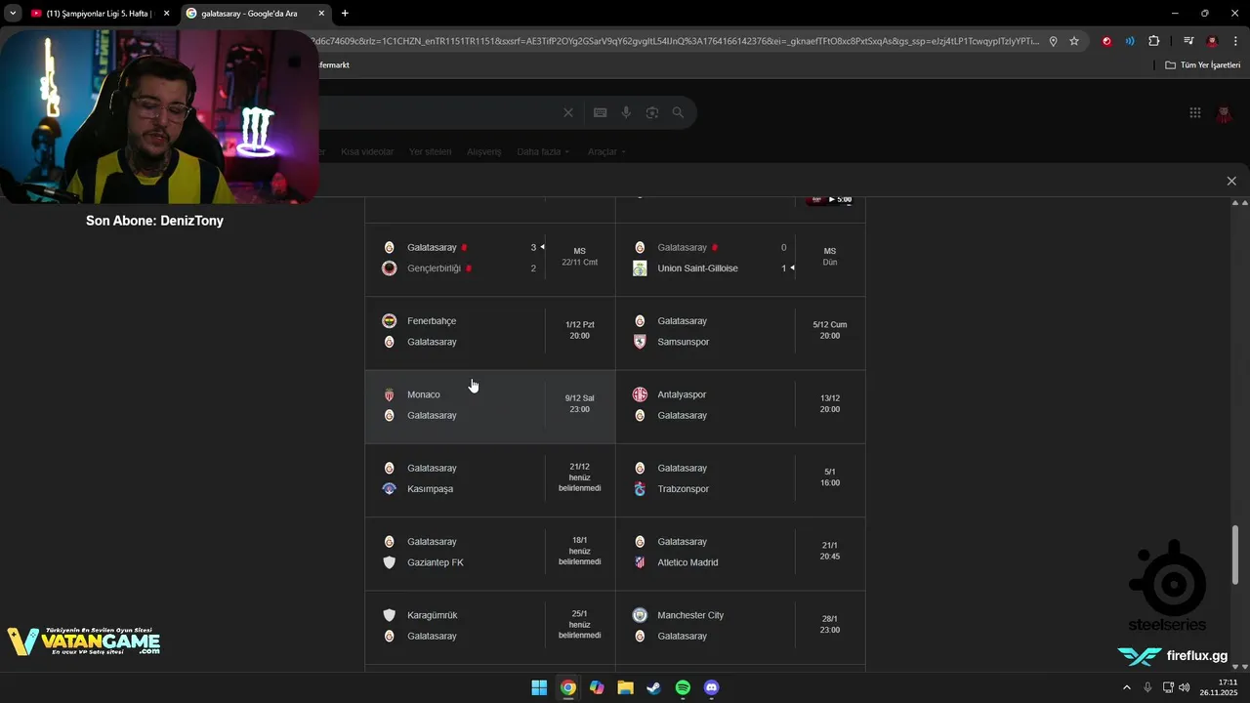Select the galatasaray Google search tab
Screen dimensions: 1250x703
pyautogui.click(x=255, y=14)
